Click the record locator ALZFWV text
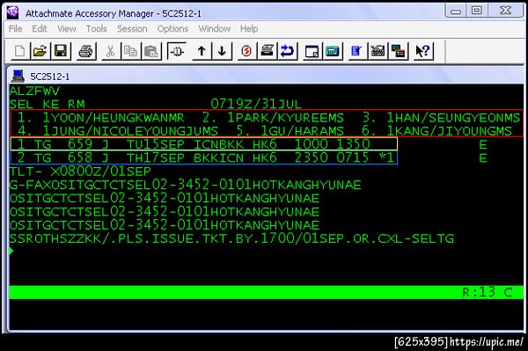Image resolution: width=528 pixels, height=351 pixels. 34,91
